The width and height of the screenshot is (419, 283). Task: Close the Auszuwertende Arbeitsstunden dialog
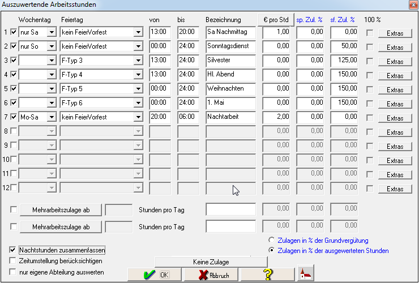tap(412, 5)
